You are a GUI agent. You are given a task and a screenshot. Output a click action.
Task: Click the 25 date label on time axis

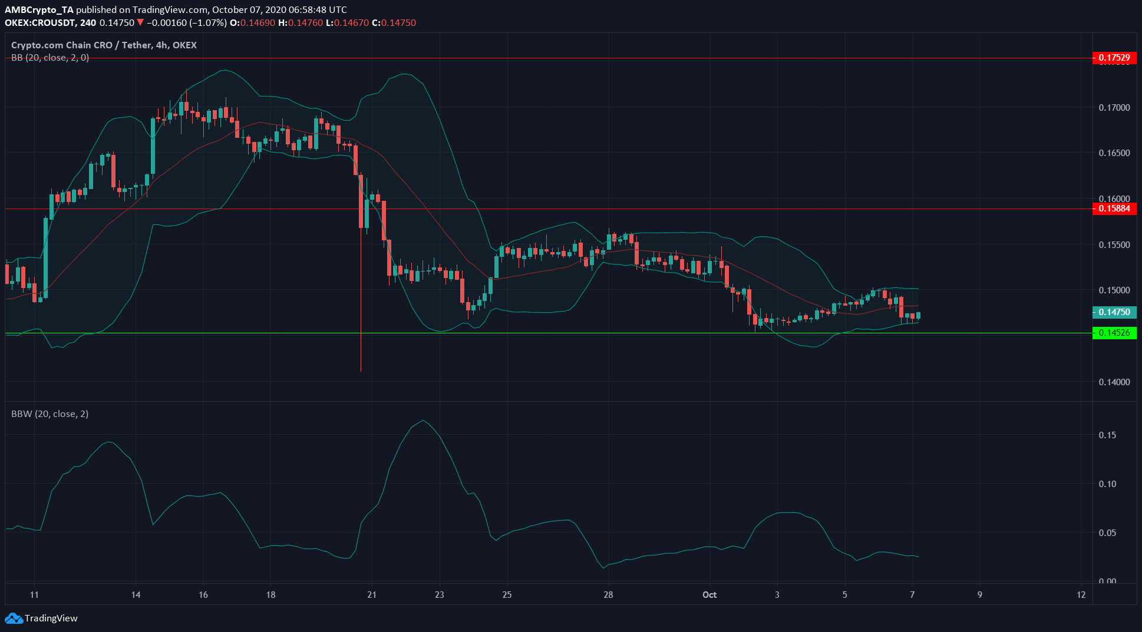507,594
